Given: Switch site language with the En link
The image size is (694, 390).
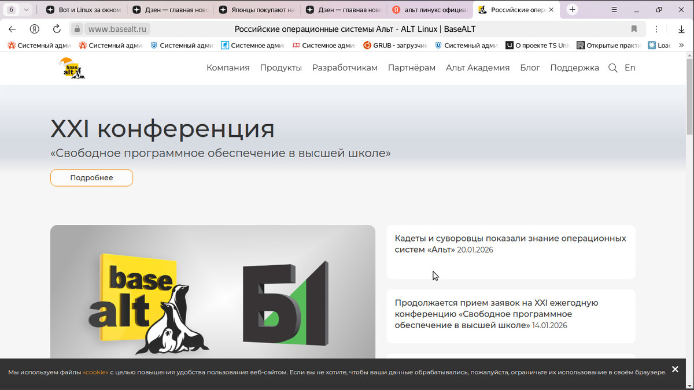Looking at the screenshot, I should tap(630, 68).
